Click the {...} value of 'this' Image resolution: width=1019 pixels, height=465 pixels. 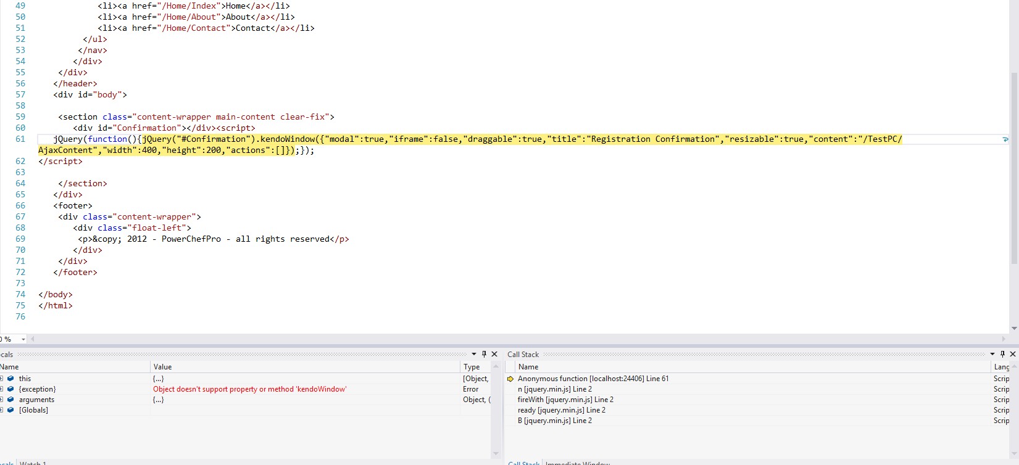pos(159,379)
